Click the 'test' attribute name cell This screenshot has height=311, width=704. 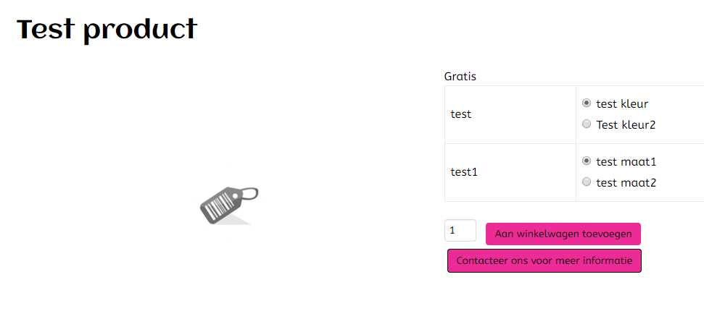pos(461,114)
